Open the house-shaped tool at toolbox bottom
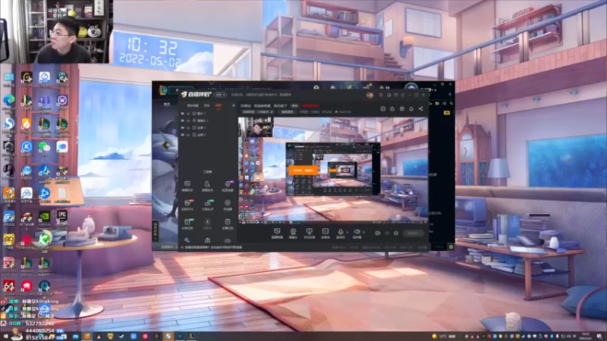The image size is (607, 341). pyautogui.click(x=207, y=240)
